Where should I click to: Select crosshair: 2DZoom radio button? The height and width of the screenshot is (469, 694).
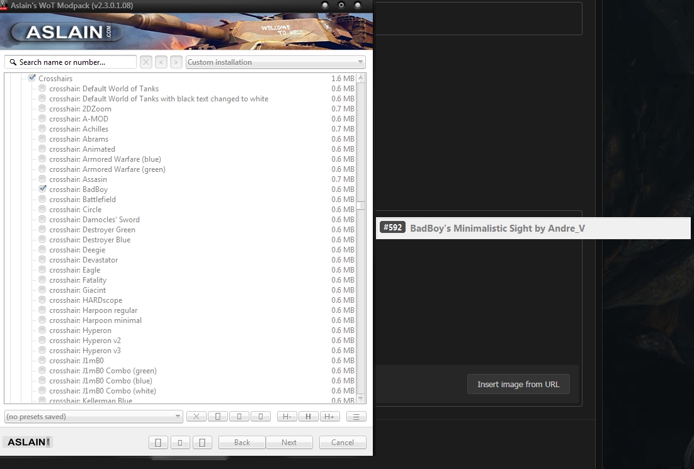point(42,108)
